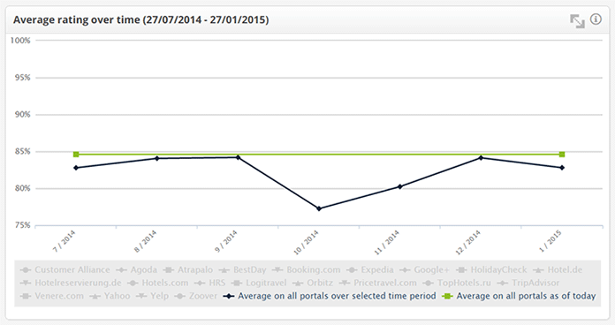The height and width of the screenshot is (325, 615).
Task: Toggle Atrapalo series in legend
Action: (188, 269)
